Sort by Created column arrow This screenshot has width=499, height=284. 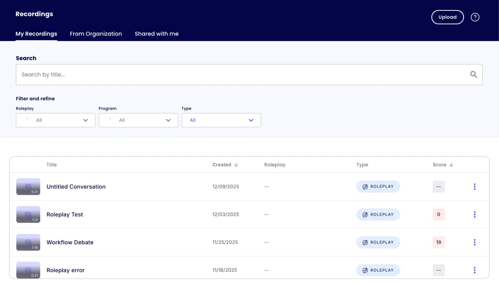236,165
